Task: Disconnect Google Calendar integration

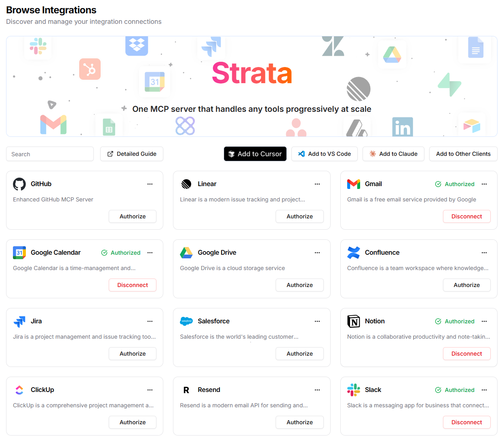Action: (133, 285)
